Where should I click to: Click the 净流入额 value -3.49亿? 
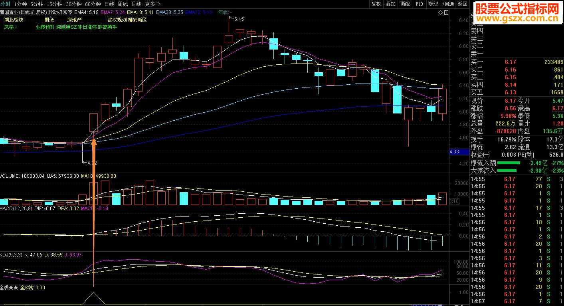[x=537, y=163]
